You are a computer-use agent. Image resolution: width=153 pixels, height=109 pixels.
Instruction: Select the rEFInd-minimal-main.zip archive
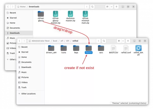click(85, 14)
